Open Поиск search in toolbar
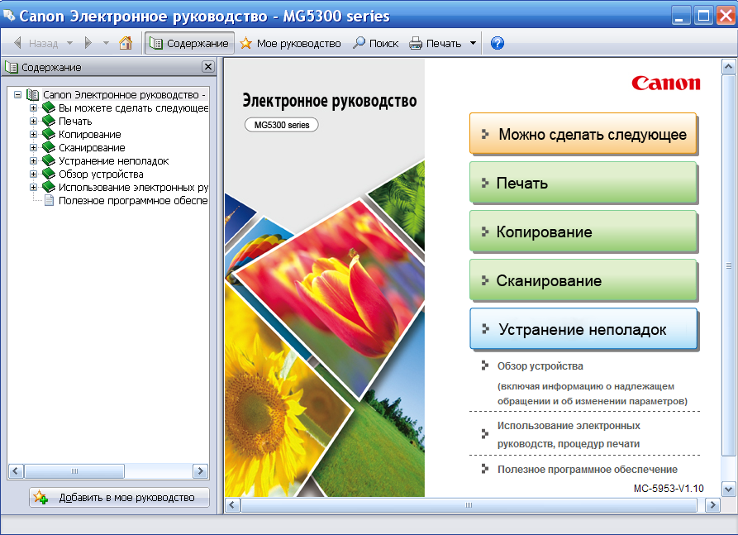This screenshot has width=738, height=535. pyautogui.click(x=375, y=43)
